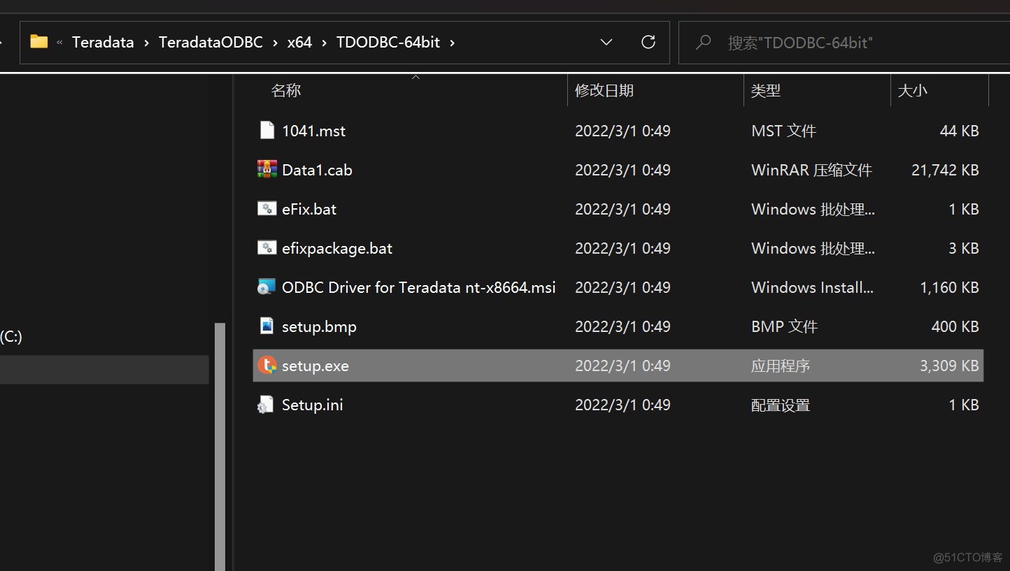
Task: Click the ODBC Driver msi installer icon
Action: click(266, 287)
